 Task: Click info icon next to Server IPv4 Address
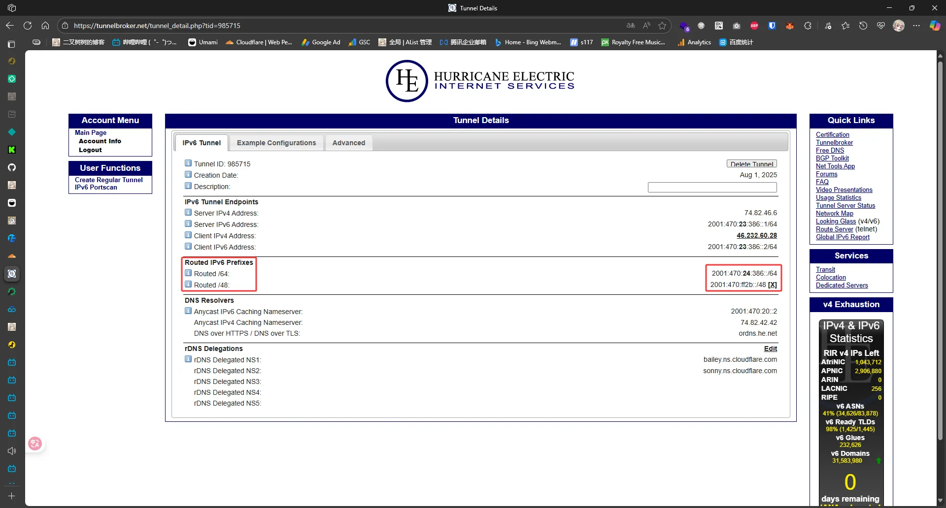click(188, 213)
